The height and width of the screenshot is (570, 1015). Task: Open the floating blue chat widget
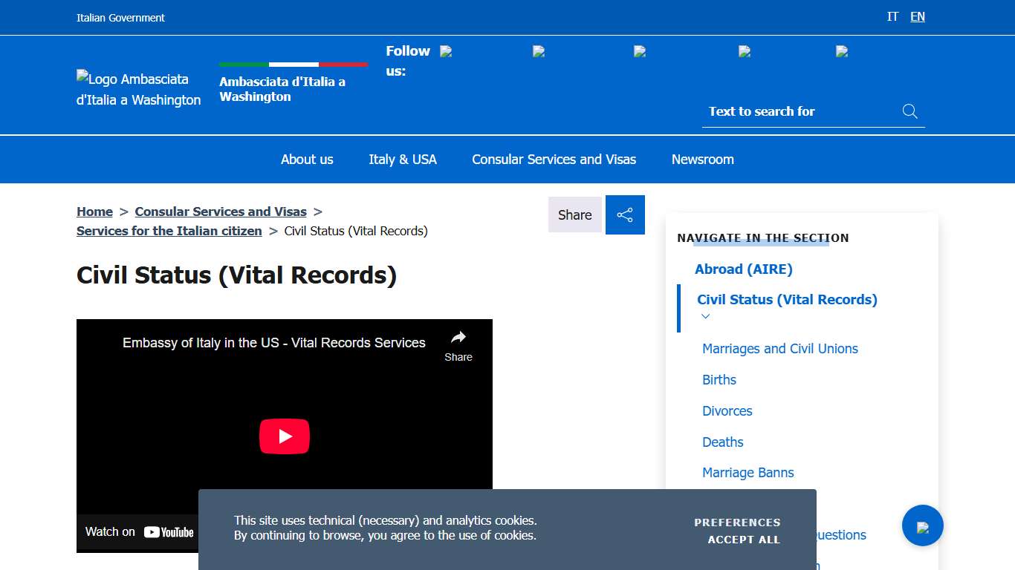(923, 525)
